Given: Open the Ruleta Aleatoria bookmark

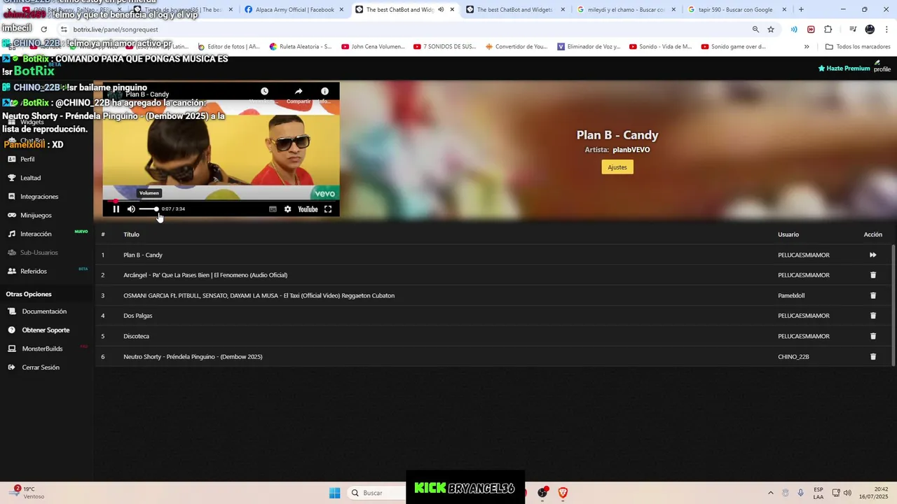Looking at the screenshot, I should (301, 47).
